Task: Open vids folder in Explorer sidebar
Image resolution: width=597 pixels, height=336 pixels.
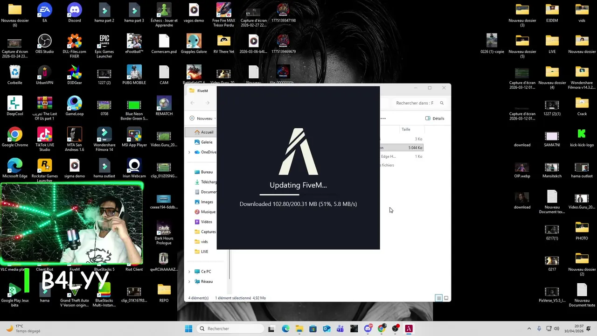Action: [201, 242]
